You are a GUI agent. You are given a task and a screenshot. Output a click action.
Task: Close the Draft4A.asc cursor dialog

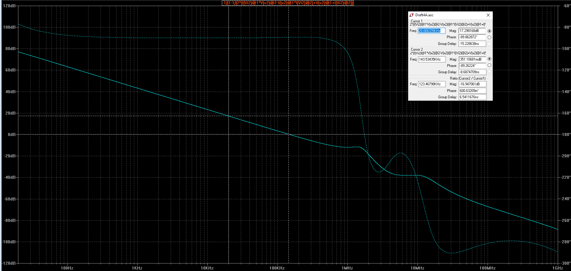(x=488, y=15)
